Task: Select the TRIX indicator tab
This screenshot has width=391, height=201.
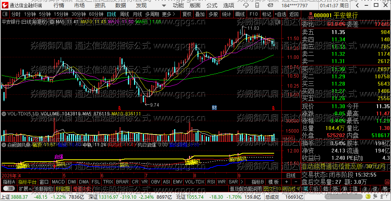Action: 108,182
